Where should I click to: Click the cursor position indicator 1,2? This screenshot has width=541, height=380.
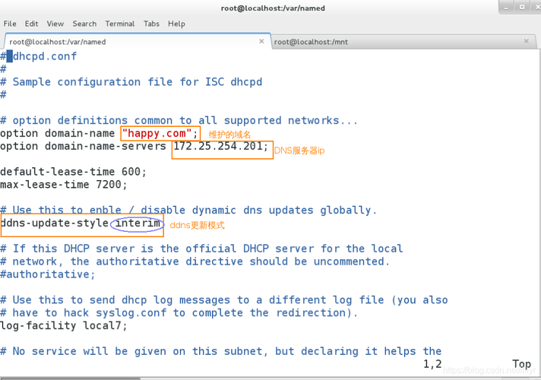tap(432, 364)
